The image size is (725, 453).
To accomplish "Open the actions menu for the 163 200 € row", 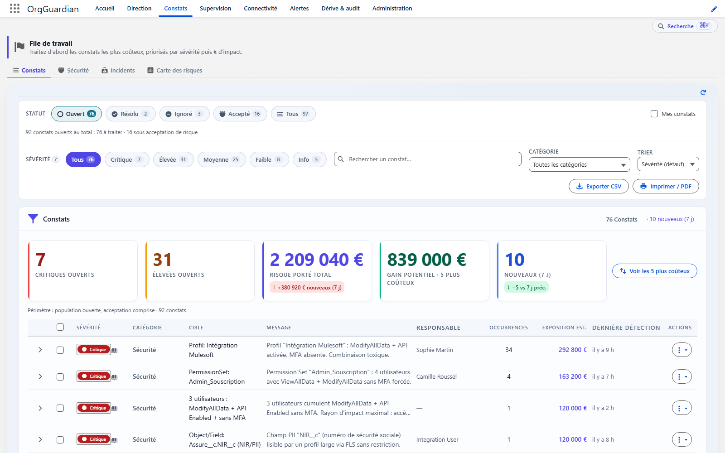I will (682, 376).
